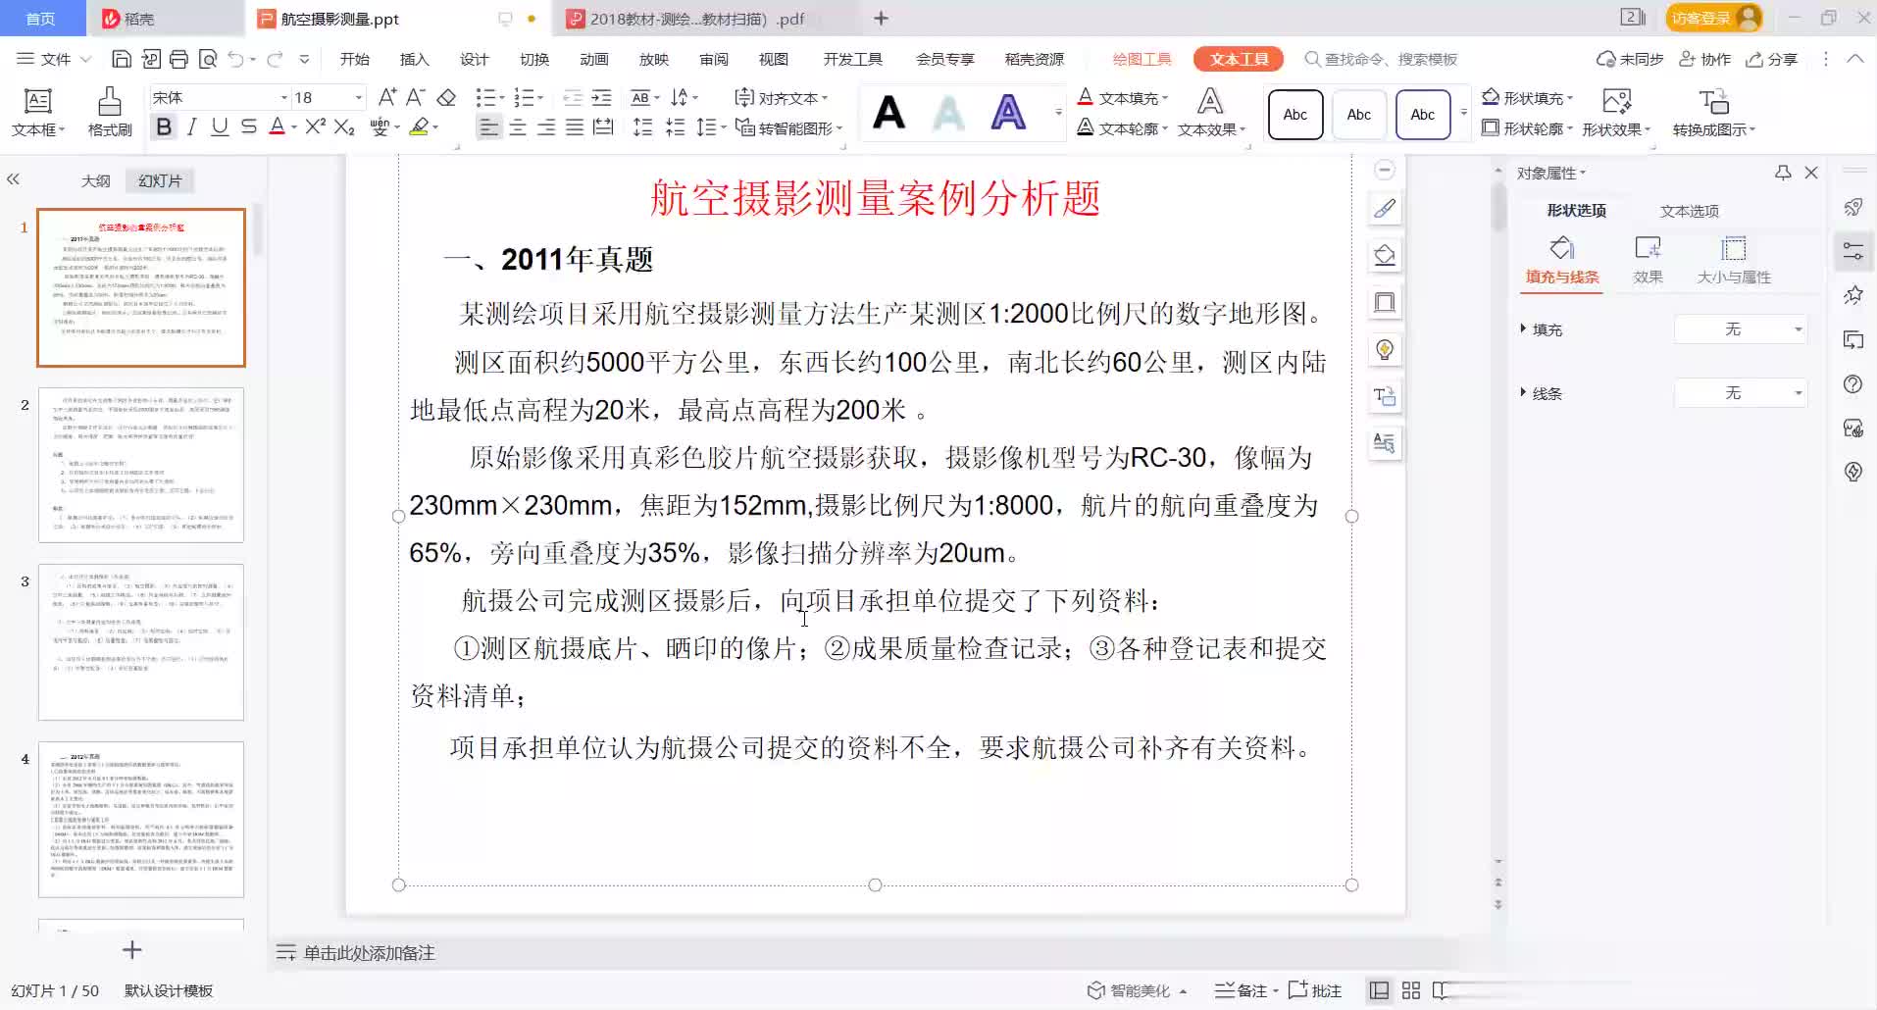The width and height of the screenshot is (1877, 1010).
Task: Toggle bold formatting
Action: (x=164, y=126)
